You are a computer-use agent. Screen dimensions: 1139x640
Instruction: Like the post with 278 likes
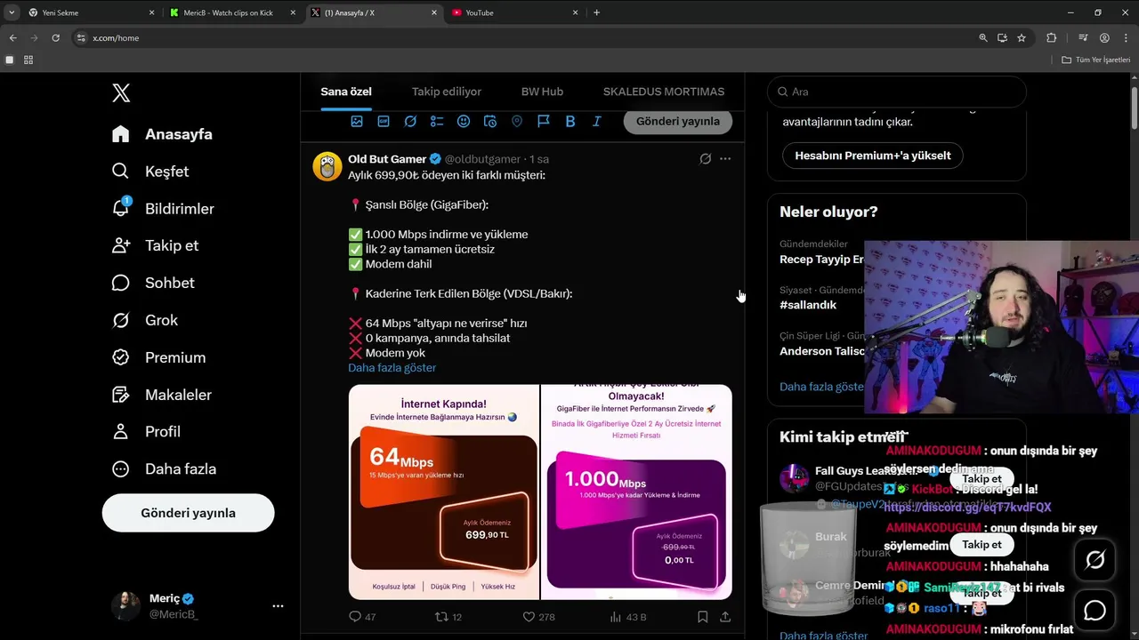point(538,617)
